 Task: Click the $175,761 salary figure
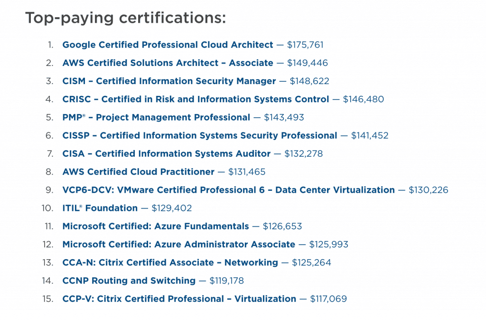tap(305, 45)
